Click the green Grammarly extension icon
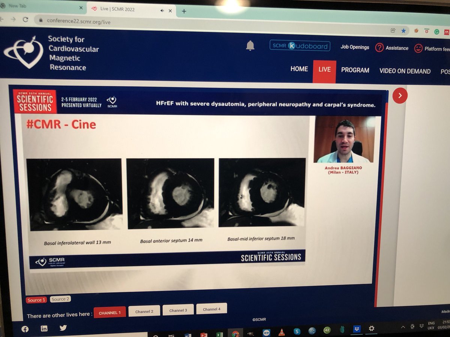Screen dimensions: 450x337 [436, 32]
